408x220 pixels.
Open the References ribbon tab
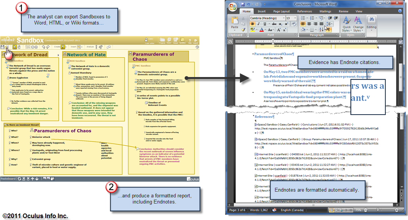[304, 11]
